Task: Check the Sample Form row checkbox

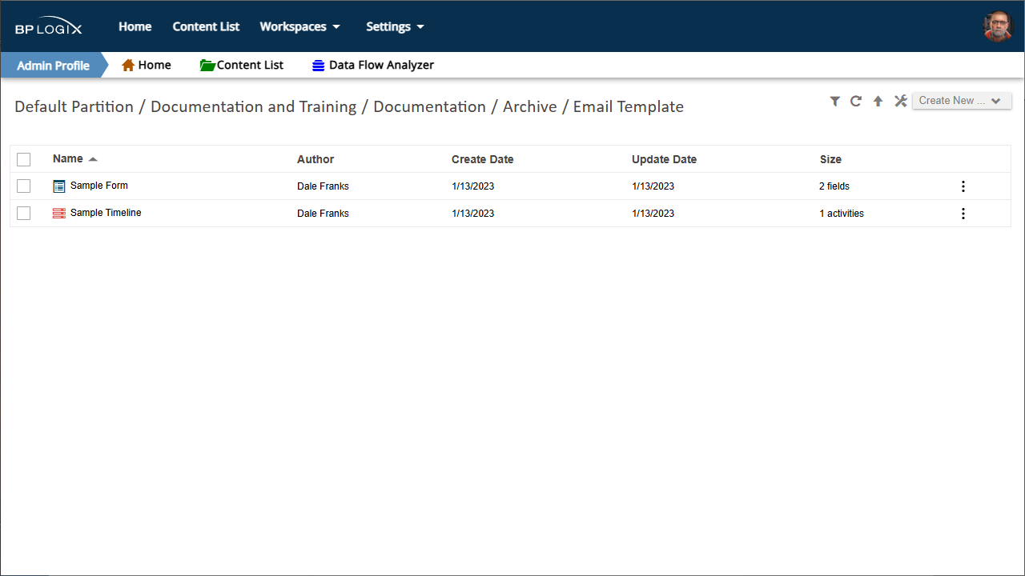Action: pyautogui.click(x=23, y=186)
